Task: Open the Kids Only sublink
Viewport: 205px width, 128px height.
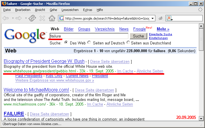Action: [x=54, y=76]
